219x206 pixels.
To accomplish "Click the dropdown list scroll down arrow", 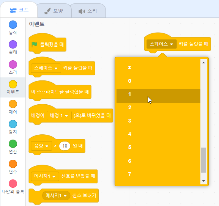I will click(x=204, y=181).
